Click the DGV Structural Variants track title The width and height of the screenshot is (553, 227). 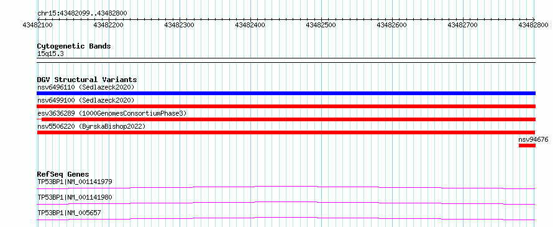(x=87, y=80)
